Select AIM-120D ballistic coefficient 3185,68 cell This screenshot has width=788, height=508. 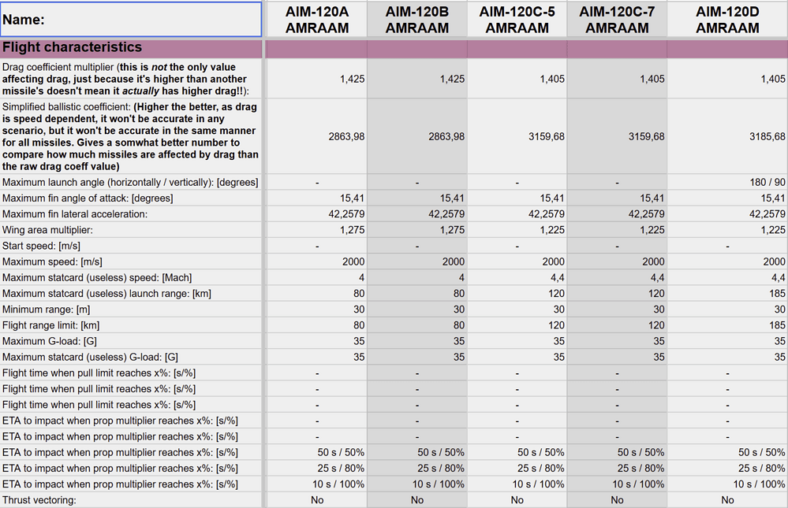(x=727, y=136)
